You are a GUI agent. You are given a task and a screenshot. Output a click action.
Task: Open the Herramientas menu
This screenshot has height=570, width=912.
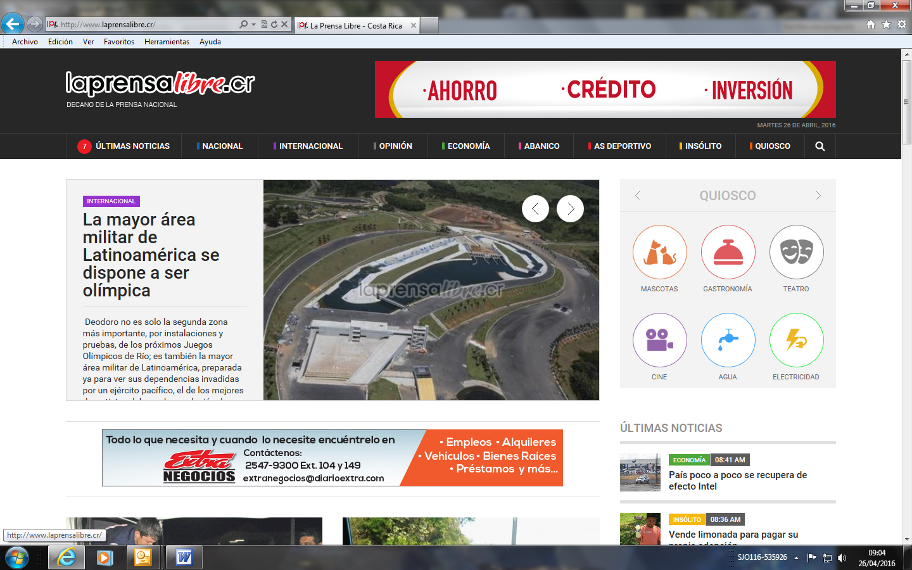[x=167, y=42]
